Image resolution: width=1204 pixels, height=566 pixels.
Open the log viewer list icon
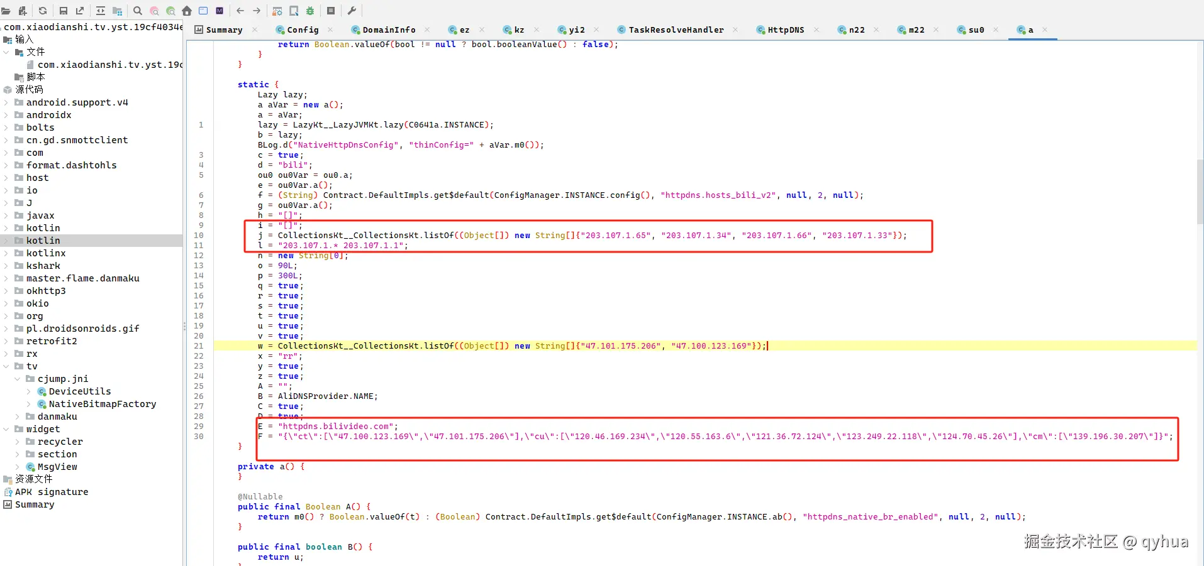331,11
